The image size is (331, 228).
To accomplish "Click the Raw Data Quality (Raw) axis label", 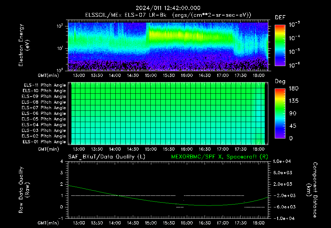I will (x=24, y=190).
